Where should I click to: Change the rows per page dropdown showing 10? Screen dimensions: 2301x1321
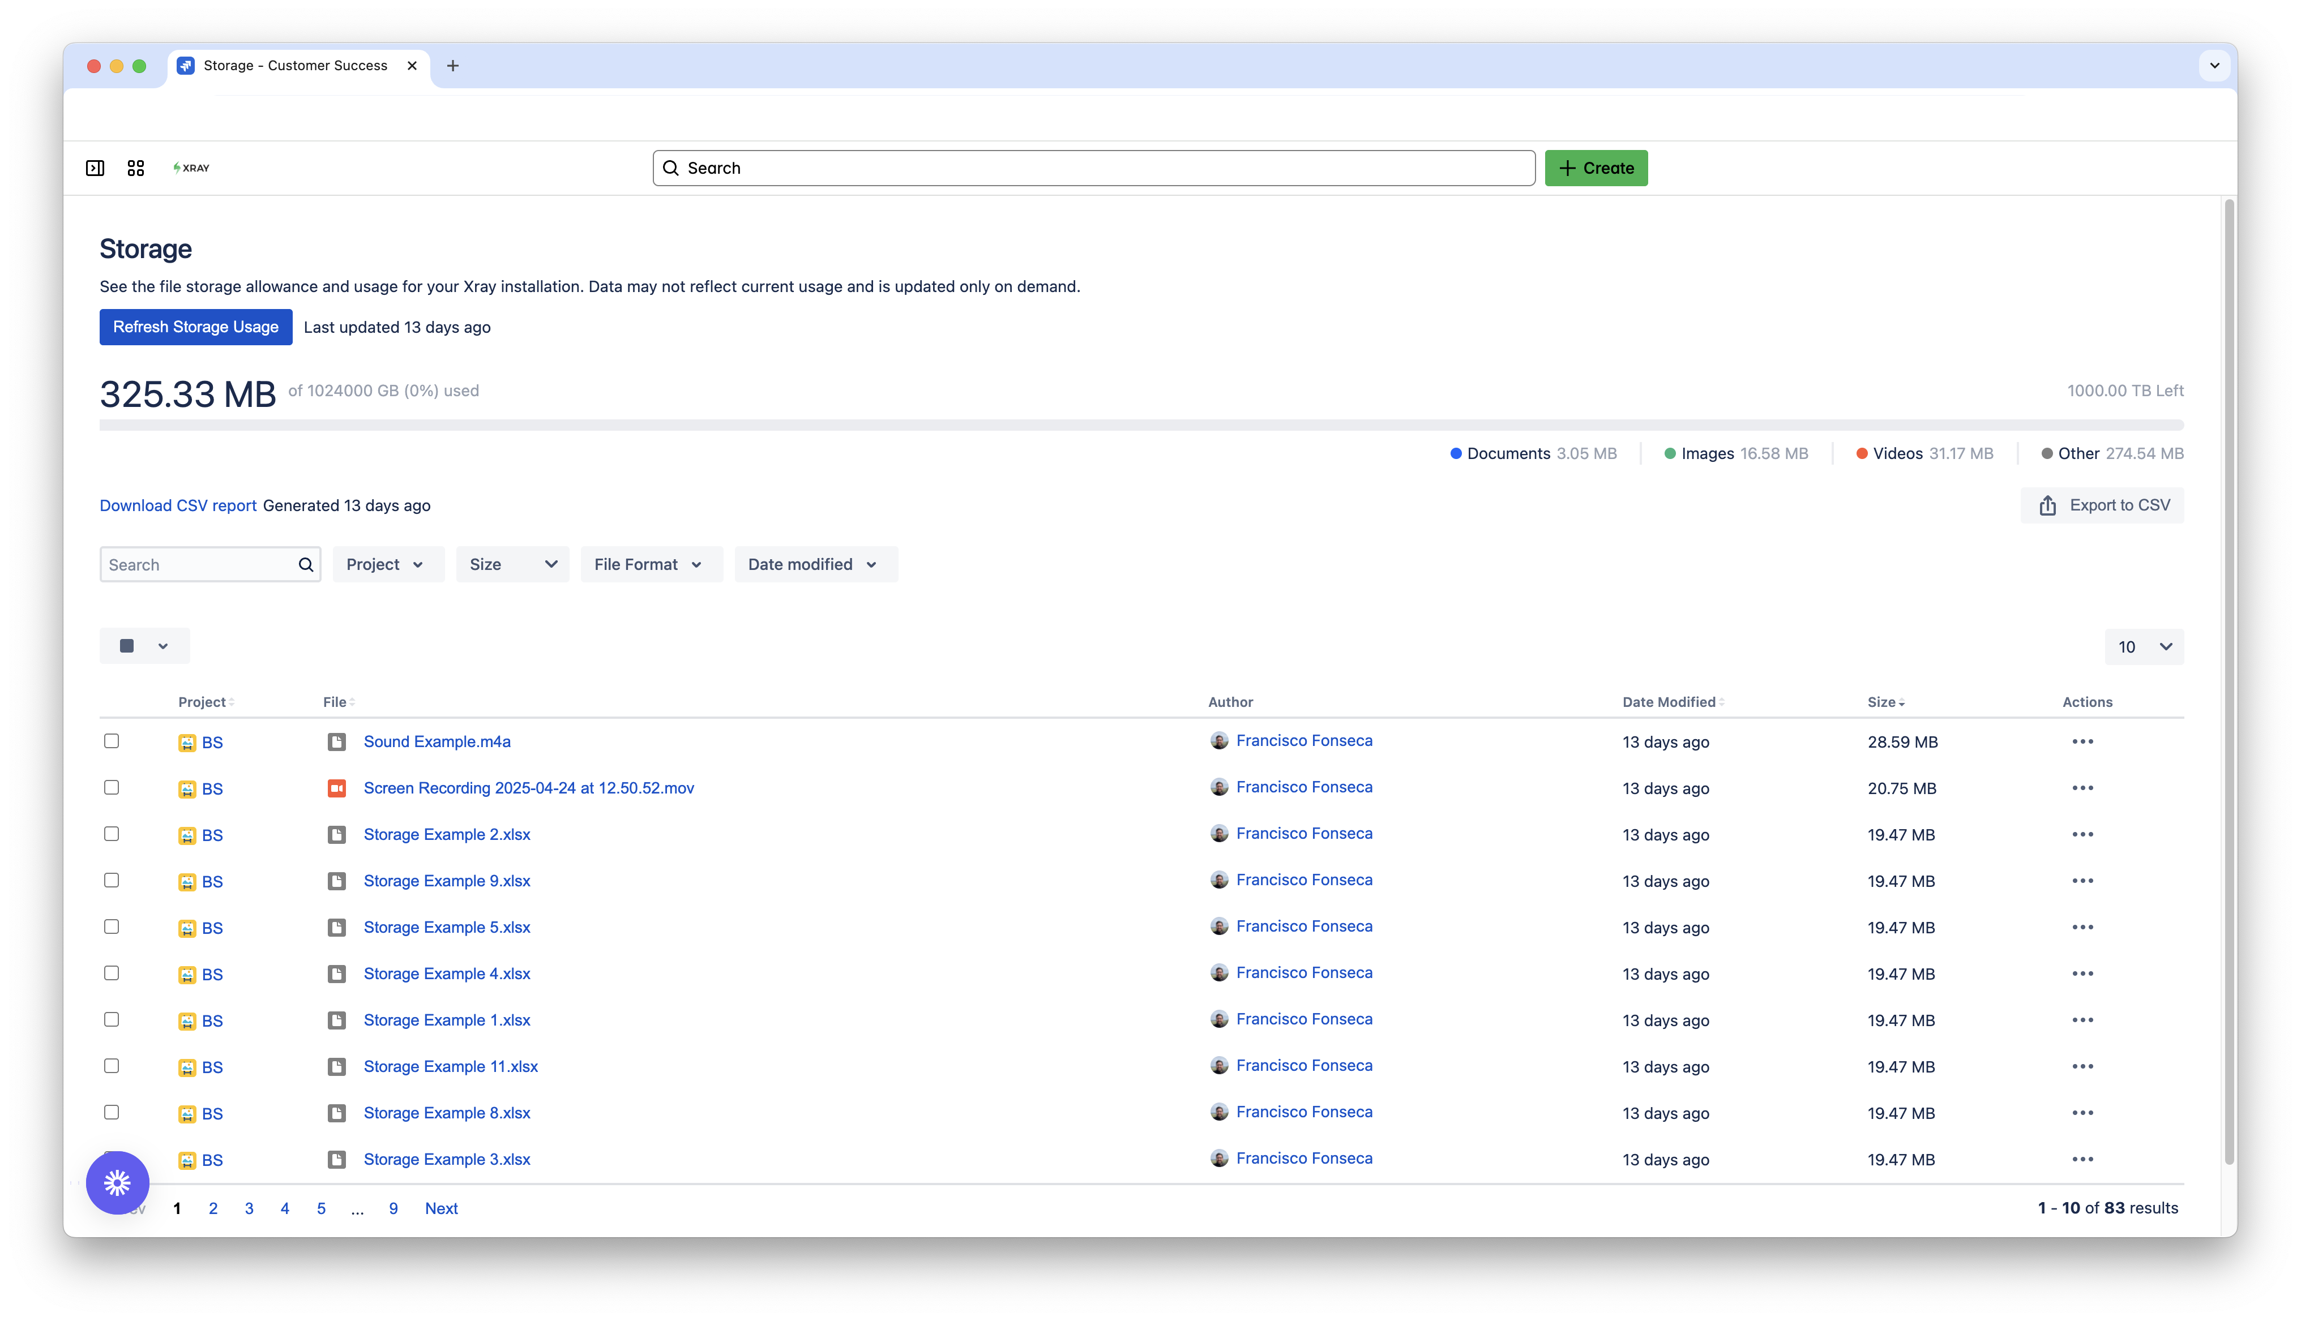(2144, 647)
